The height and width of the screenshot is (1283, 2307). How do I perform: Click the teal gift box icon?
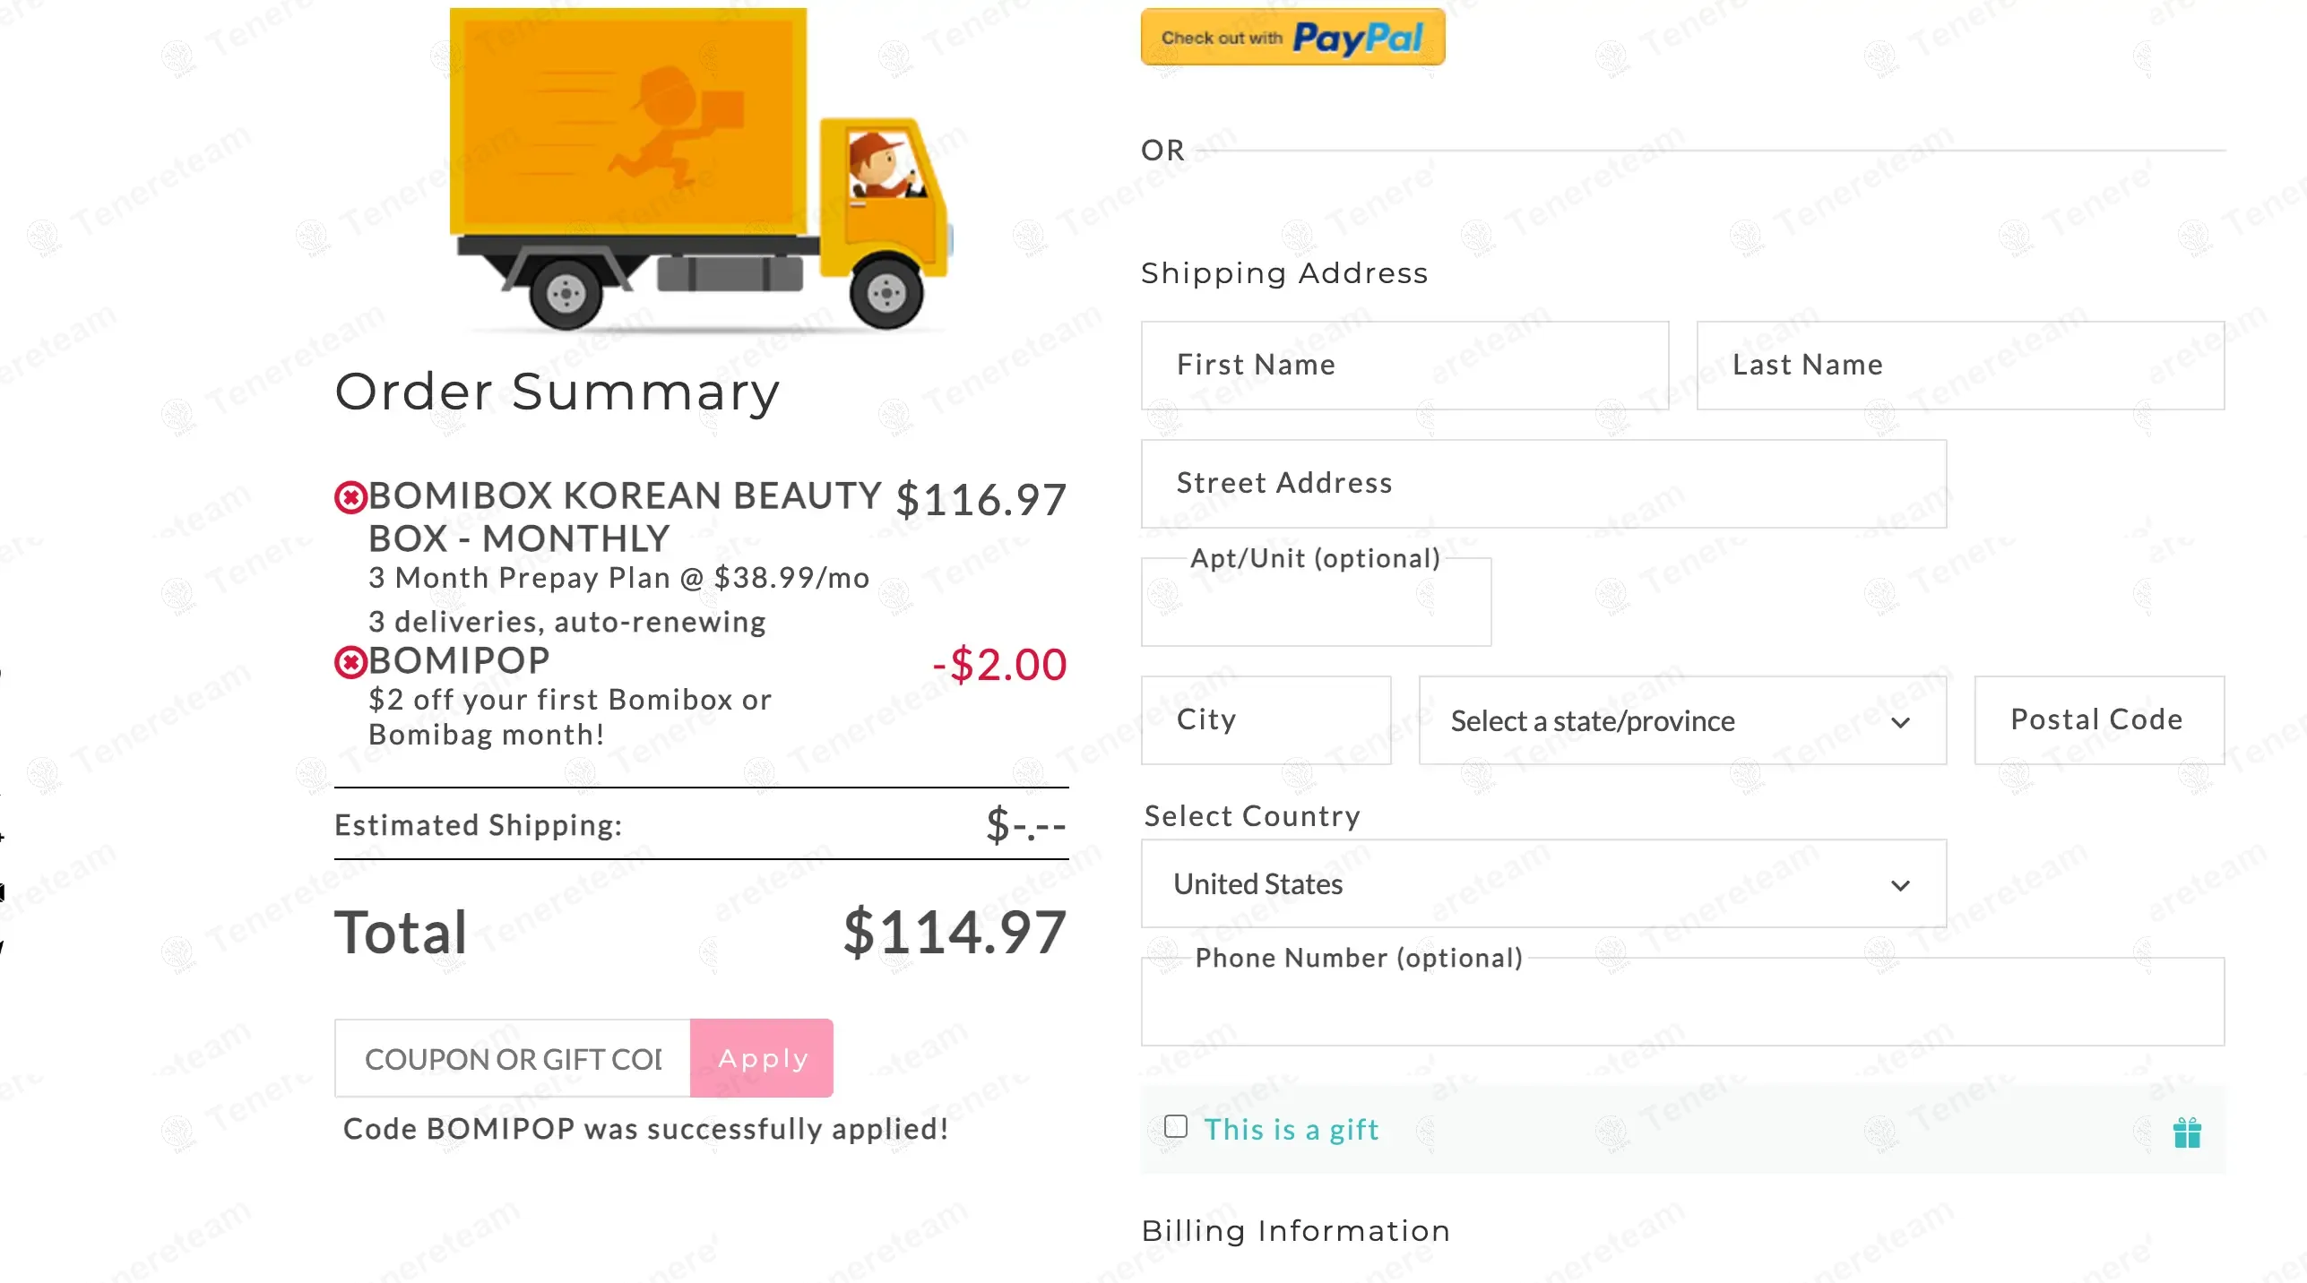click(2186, 1132)
